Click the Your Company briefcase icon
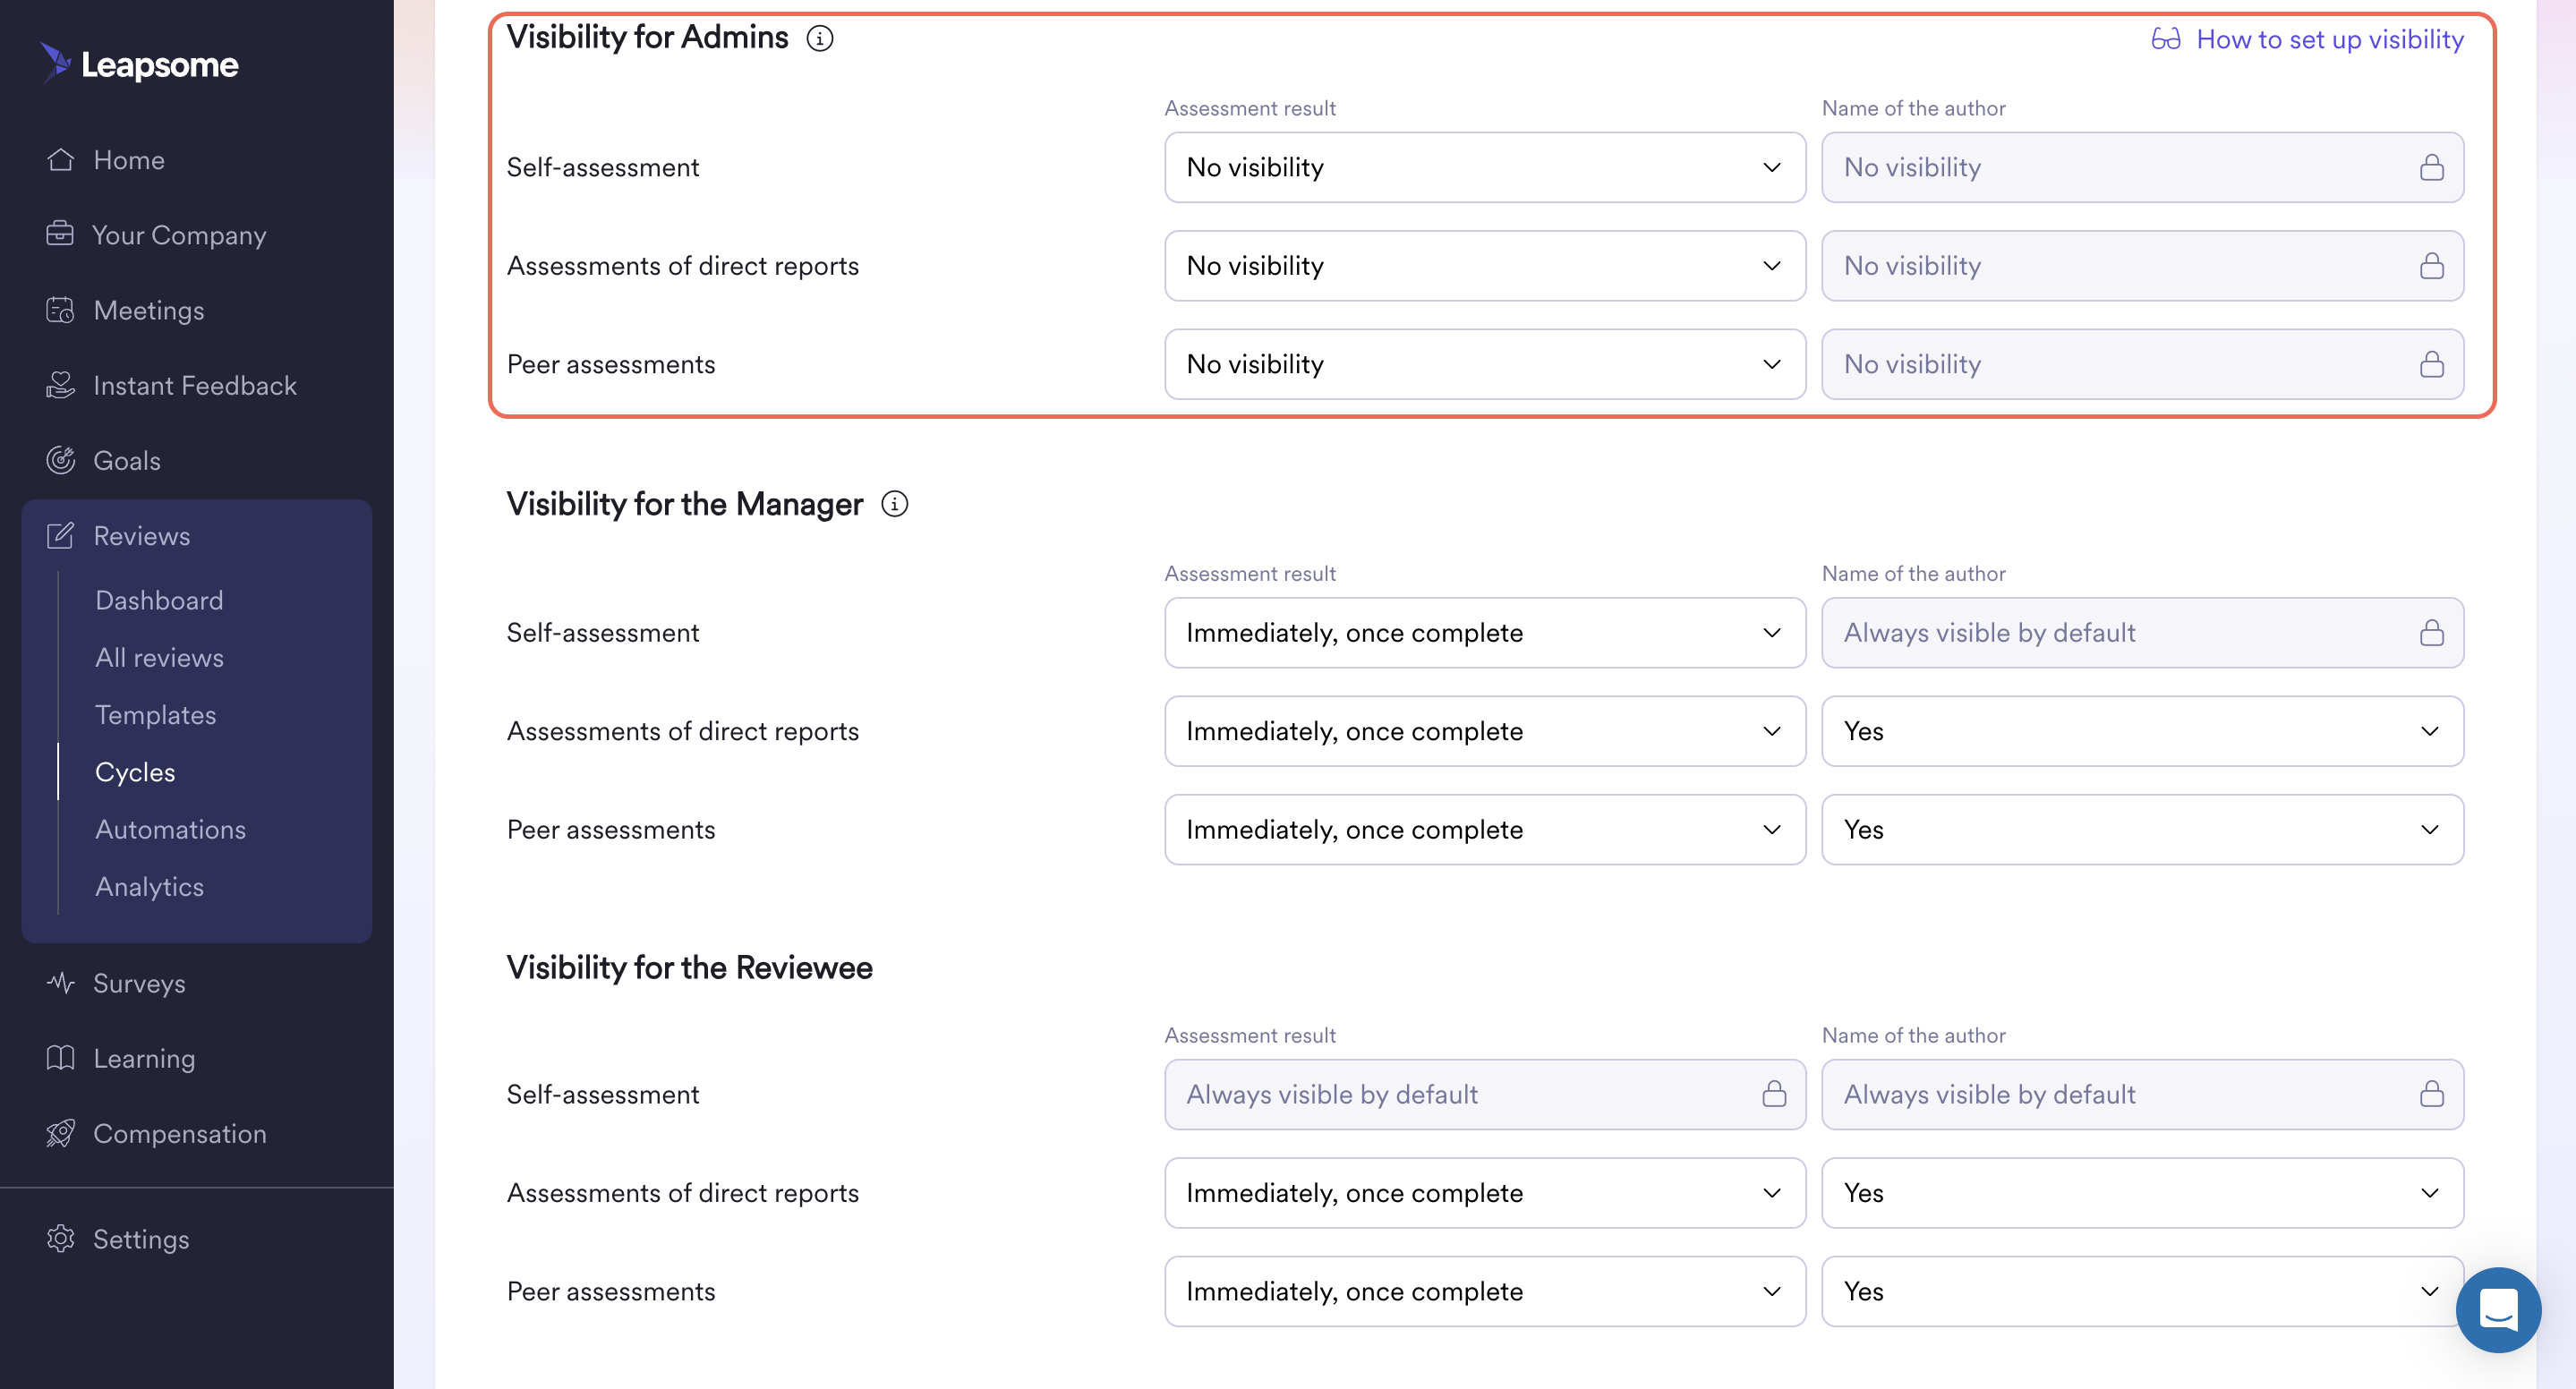Viewport: 2576px width, 1389px height. pos(60,234)
